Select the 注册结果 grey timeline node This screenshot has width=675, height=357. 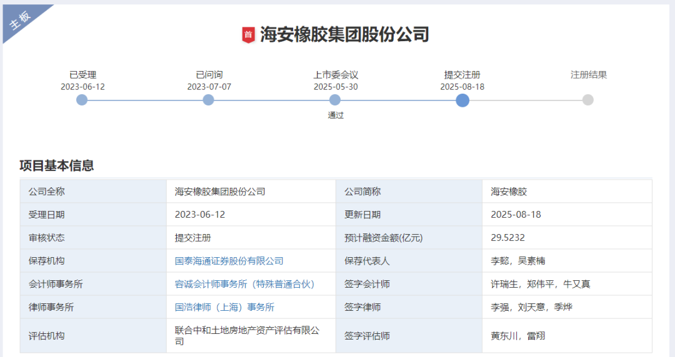[588, 100]
